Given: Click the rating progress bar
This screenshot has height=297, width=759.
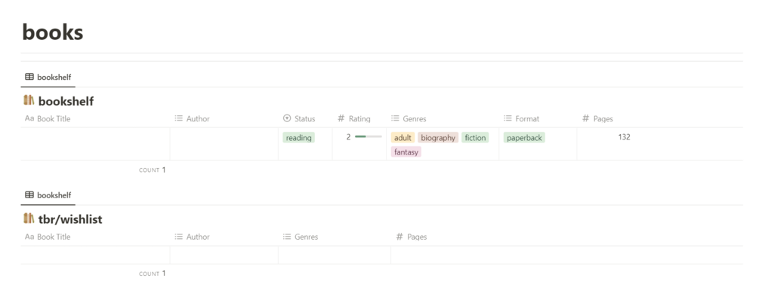Looking at the screenshot, I should [x=369, y=137].
